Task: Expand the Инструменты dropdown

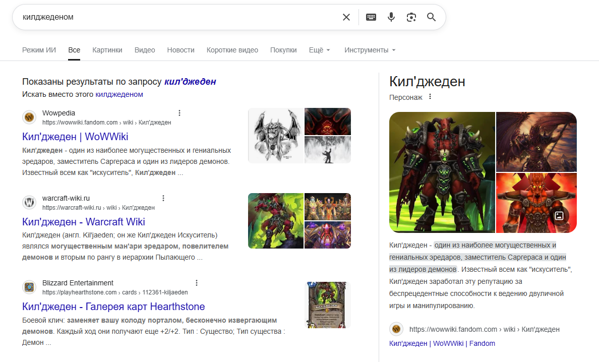Action: pos(370,50)
